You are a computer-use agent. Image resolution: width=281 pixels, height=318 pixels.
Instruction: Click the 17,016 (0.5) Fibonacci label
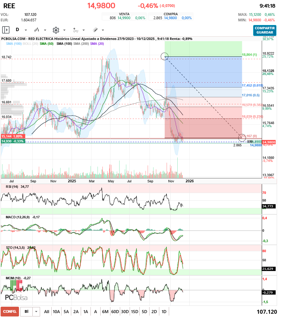click(250, 95)
